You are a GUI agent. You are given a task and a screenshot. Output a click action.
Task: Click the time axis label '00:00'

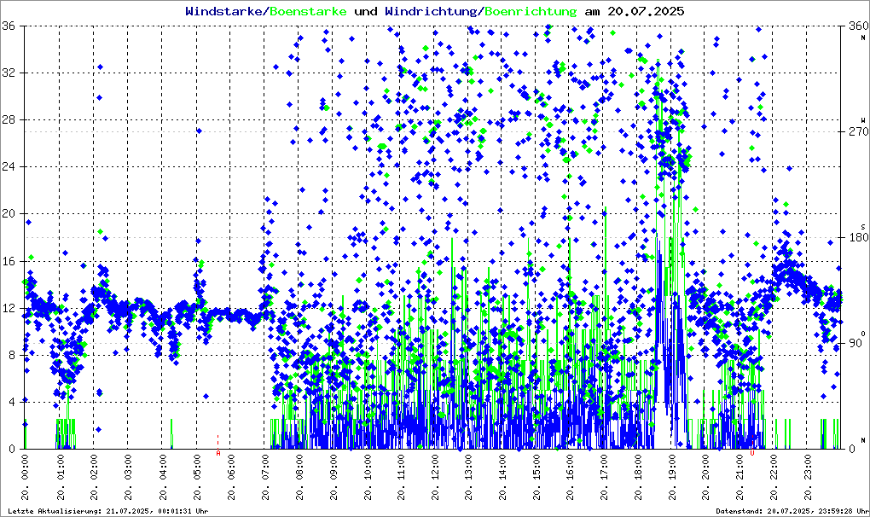[26, 468]
